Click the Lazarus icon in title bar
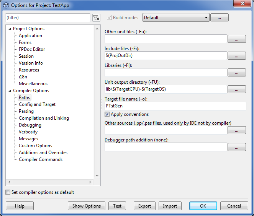Viewport: 254px width, 216px height. (6, 5)
